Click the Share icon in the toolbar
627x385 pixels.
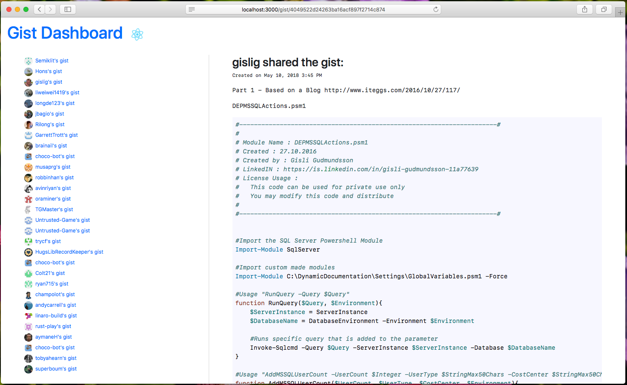pyautogui.click(x=584, y=9)
